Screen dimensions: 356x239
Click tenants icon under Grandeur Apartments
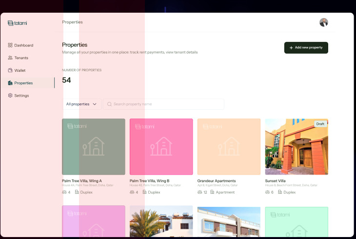(199, 192)
